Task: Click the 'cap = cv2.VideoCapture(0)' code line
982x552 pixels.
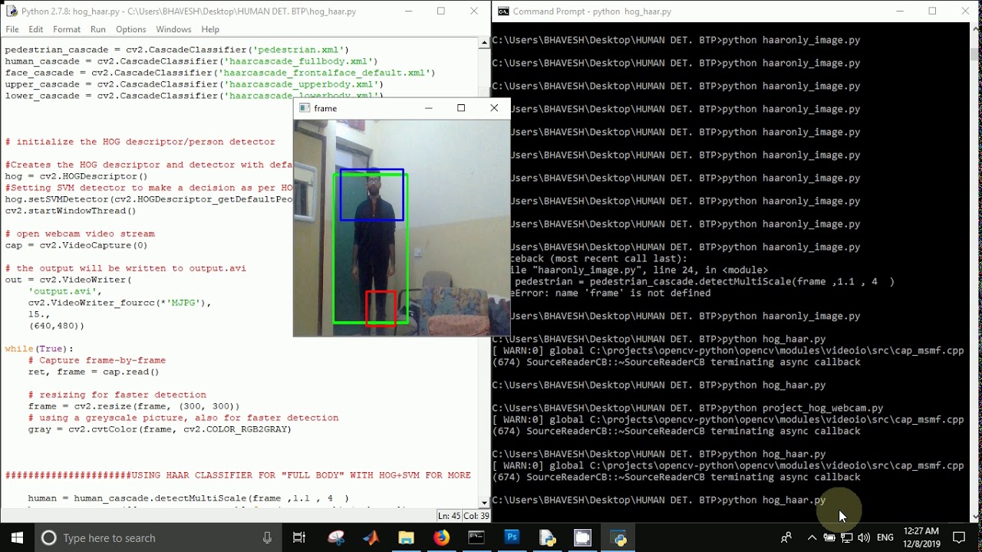Action: tap(76, 245)
